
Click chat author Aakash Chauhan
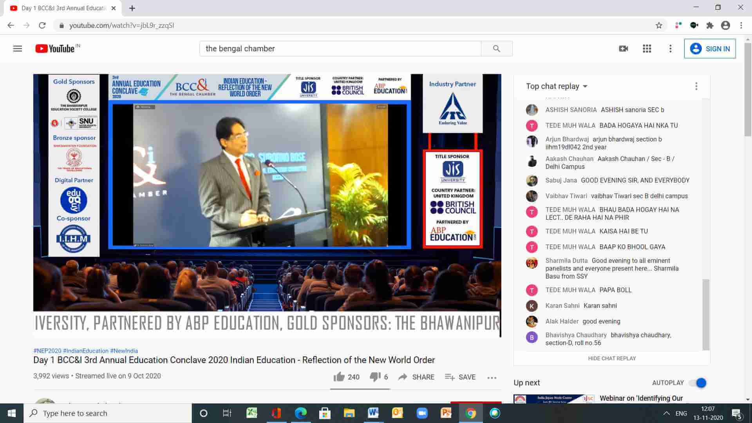(569, 159)
